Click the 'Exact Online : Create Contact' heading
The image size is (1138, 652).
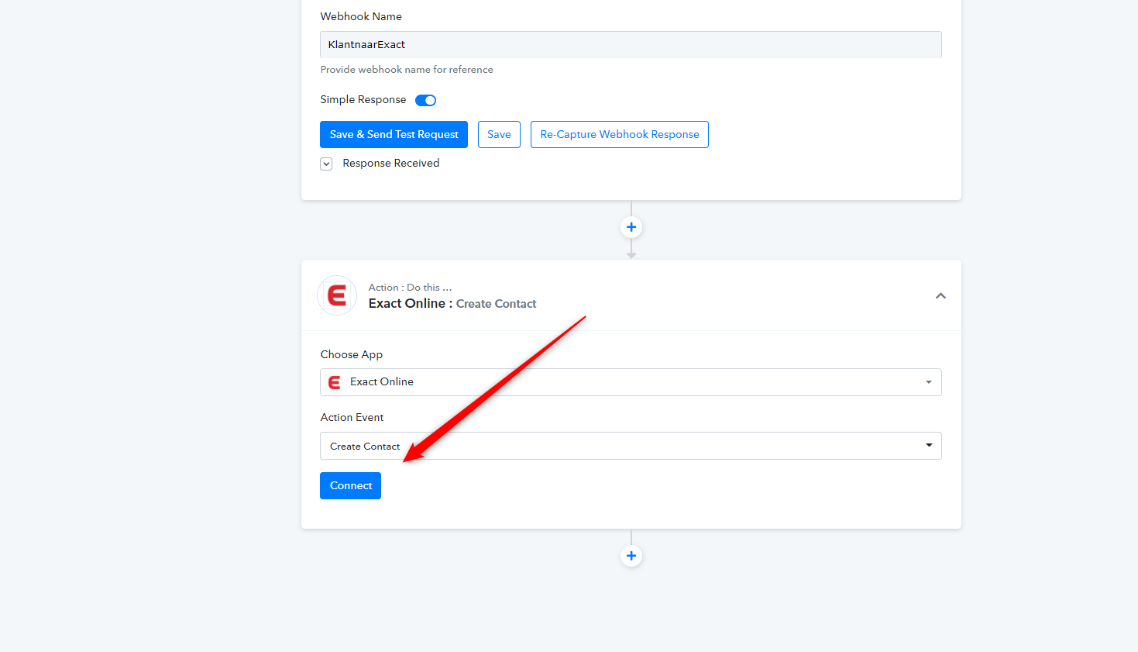click(452, 303)
